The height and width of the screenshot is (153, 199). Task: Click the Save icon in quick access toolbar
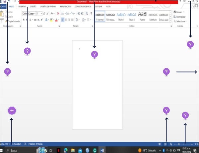(x=4, y=2)
